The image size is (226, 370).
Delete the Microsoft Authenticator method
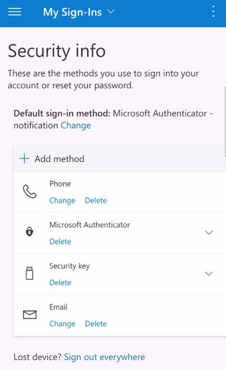60,241
